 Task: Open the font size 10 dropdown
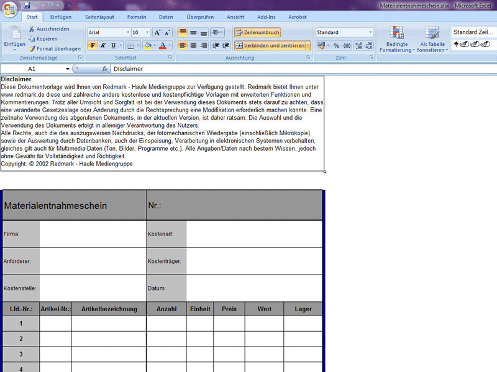147,32
